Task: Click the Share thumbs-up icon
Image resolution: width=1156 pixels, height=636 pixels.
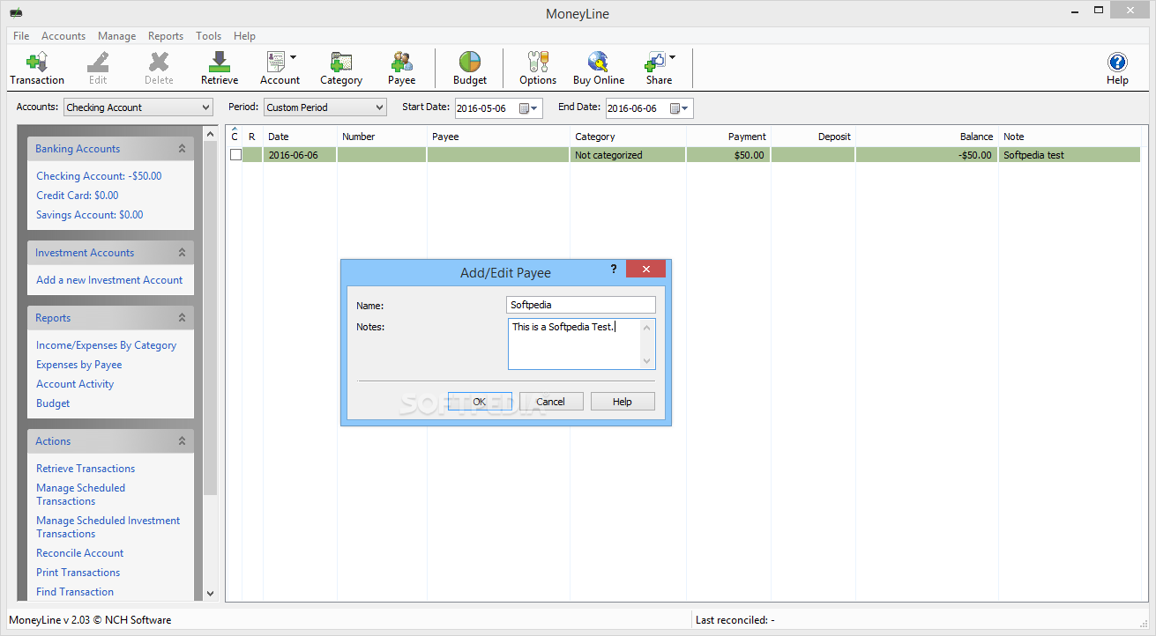Action: [x=655, y=62]
